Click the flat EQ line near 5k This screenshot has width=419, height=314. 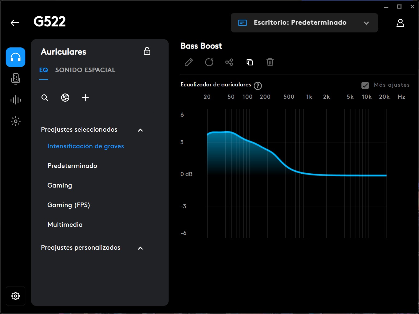[350, 175]
